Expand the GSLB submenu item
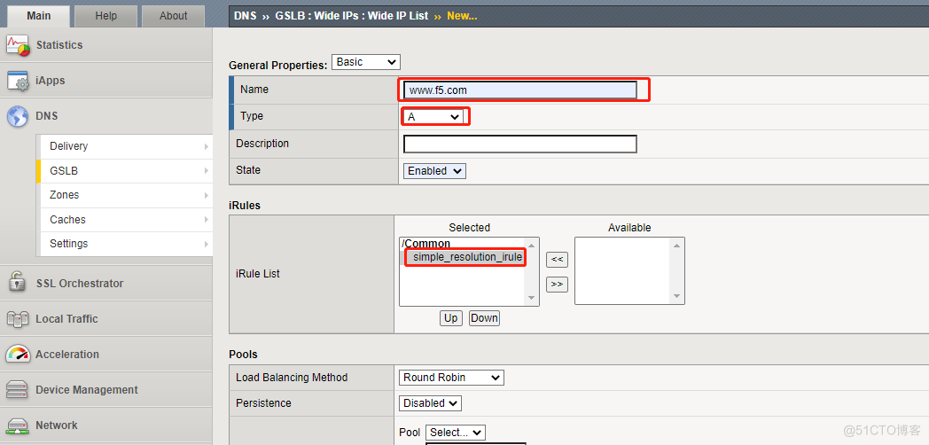The image size is (929, 445). 124,171
